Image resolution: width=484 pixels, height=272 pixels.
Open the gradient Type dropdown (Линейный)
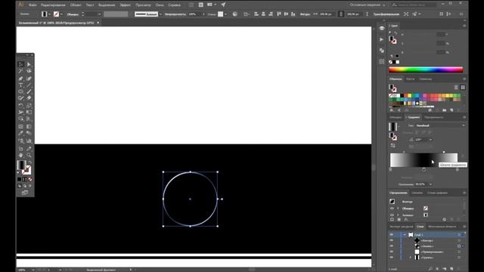point(440,125)
